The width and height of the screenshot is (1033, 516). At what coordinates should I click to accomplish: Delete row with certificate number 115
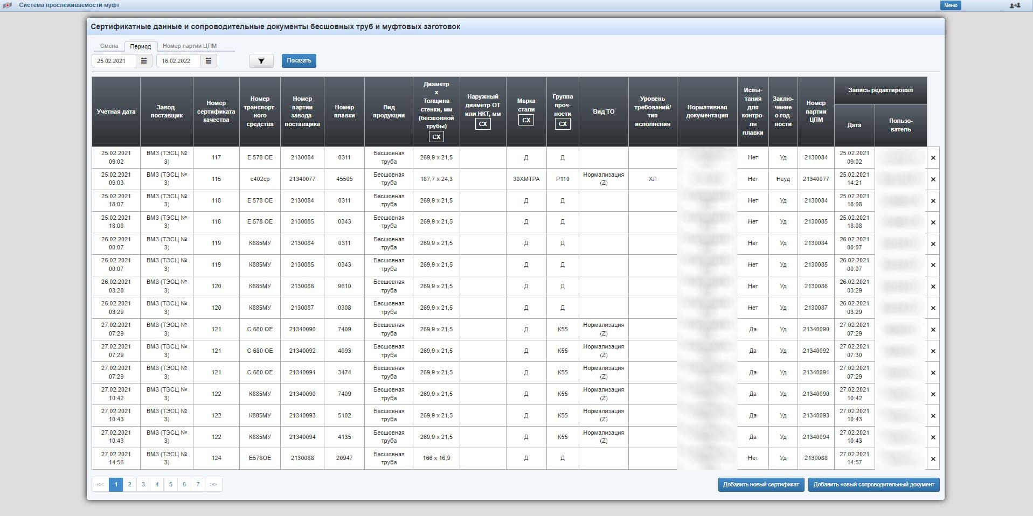pos(933,179)
